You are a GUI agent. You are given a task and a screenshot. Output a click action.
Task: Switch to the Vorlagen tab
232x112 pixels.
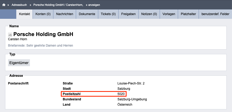169,14
